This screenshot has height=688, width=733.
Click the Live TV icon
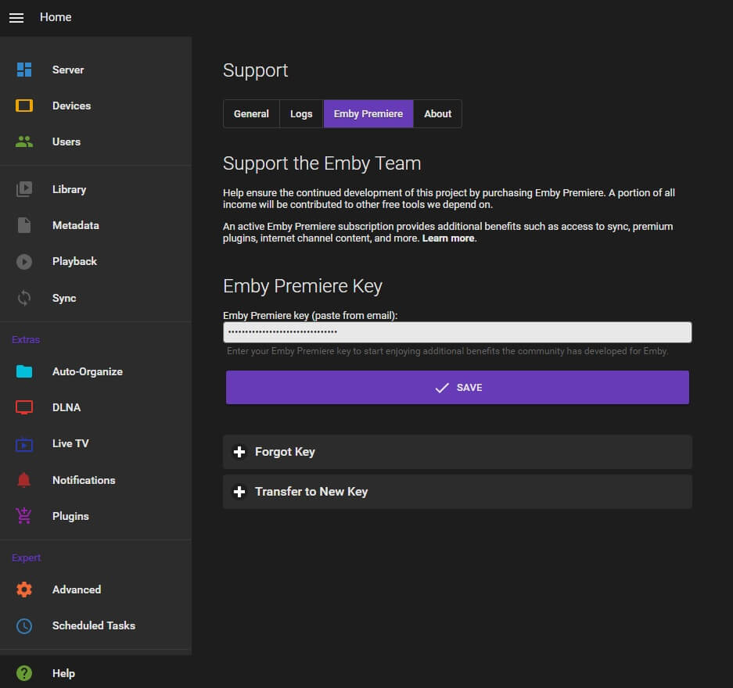point(23,444)
